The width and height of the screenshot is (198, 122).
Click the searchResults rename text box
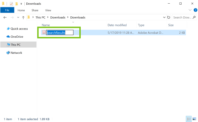pyautogui.click(x=60, y=32)
